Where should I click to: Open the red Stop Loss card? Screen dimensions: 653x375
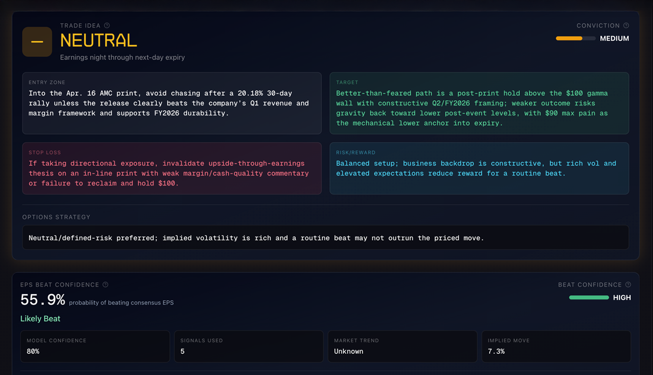(x=171, y=168)
